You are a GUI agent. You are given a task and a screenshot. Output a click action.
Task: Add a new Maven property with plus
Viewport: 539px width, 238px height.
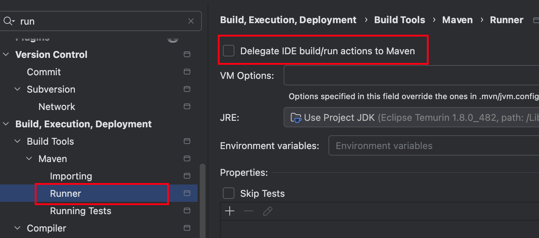pyautogui.click(x=230, y=211)
